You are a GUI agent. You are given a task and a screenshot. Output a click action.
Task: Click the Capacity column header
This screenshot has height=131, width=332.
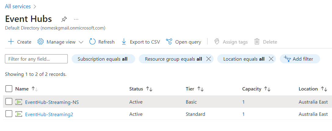pyautogui.click(x=252, y=89)
